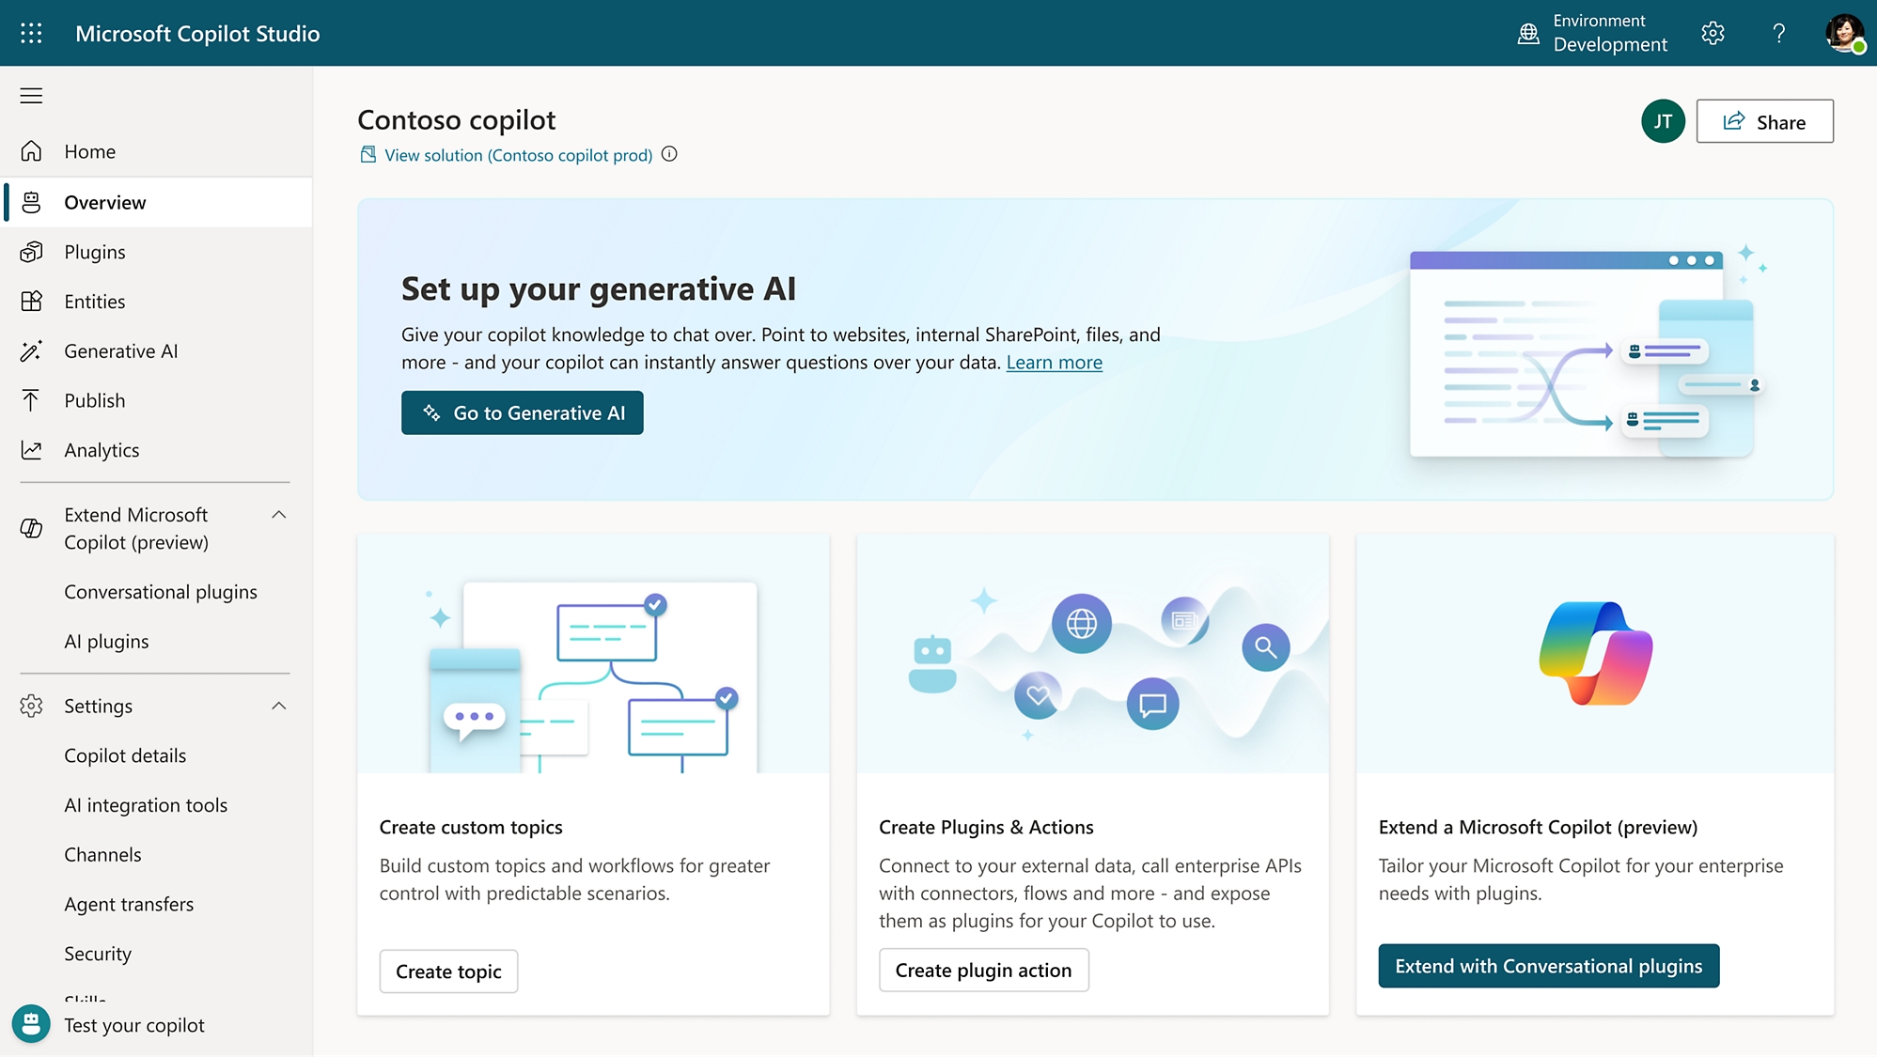
Task: Select Conversational plugins menu item
Action: tap(160, 589)
